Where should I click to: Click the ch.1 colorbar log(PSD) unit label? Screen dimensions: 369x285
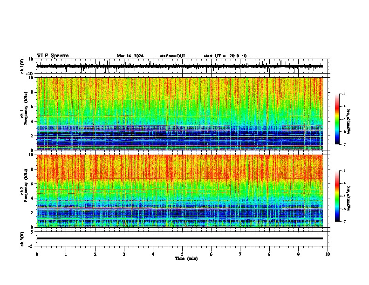(x=348, y=121)
